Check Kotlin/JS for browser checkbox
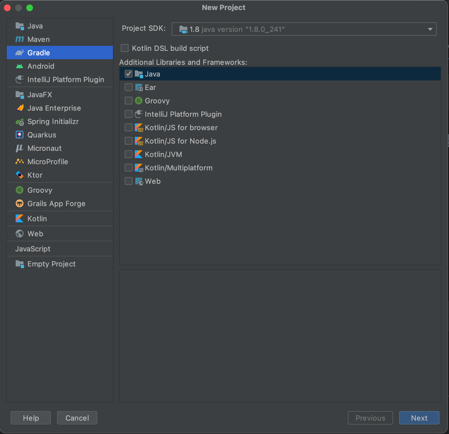449x434 pixels. tap(129, 128)
